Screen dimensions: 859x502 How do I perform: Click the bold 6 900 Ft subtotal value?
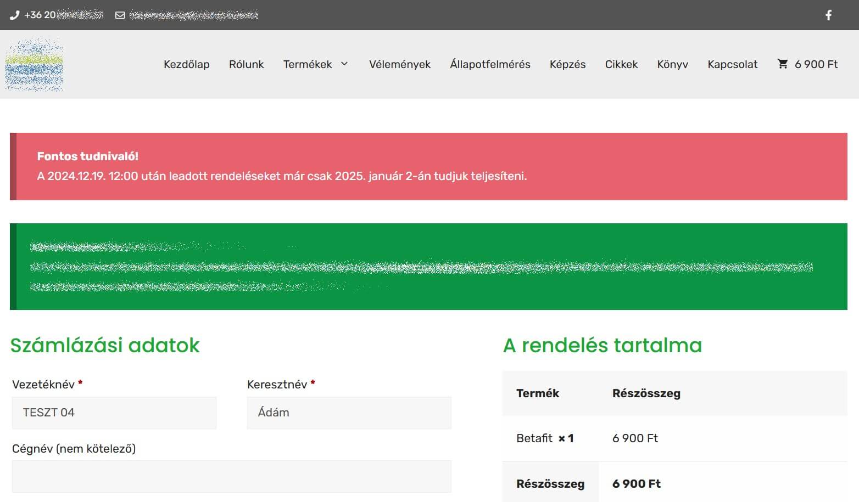(637, 484)
